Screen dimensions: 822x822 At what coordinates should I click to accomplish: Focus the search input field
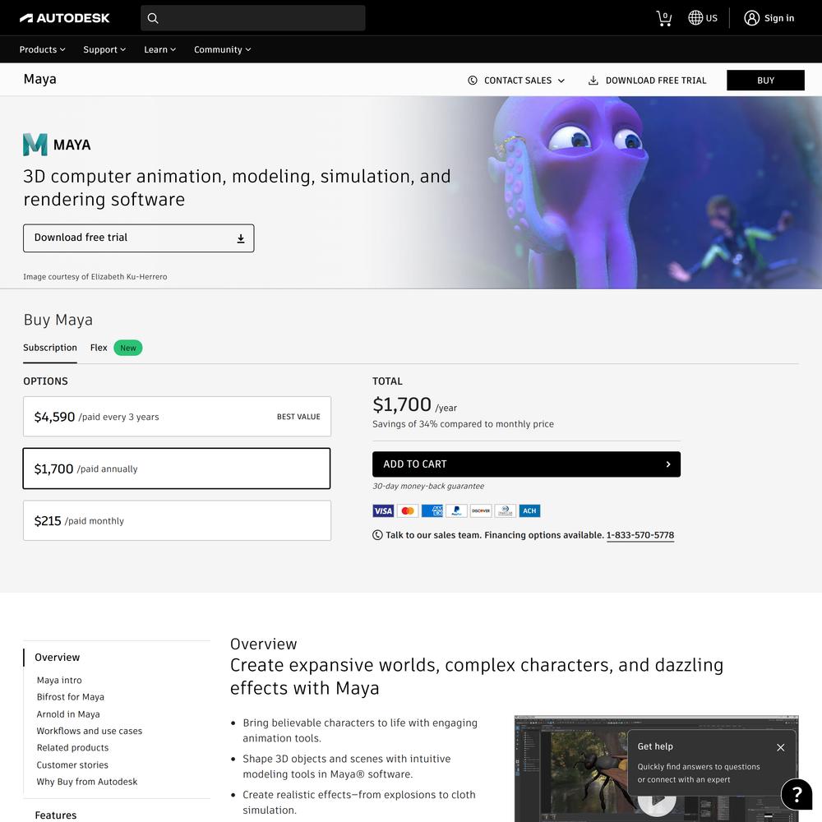point(253,18)
